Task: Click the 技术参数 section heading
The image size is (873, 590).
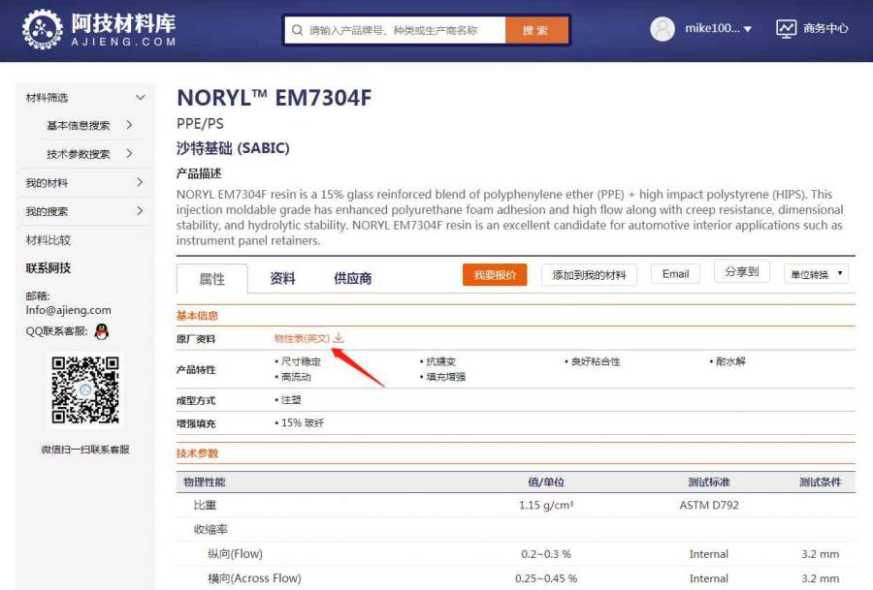Action: 197,452
